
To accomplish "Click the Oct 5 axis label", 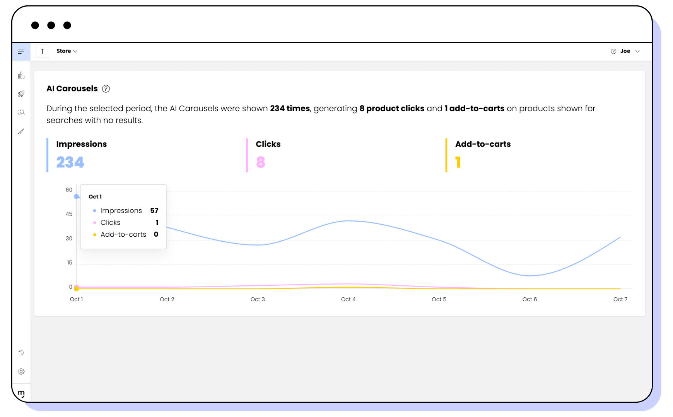I will point(439,299).
